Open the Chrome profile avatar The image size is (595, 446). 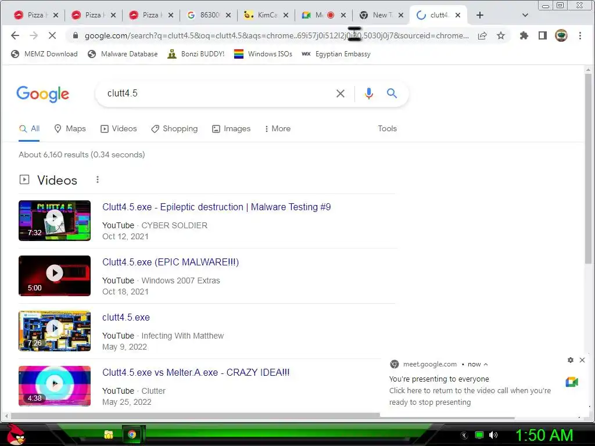coord(561,35)
